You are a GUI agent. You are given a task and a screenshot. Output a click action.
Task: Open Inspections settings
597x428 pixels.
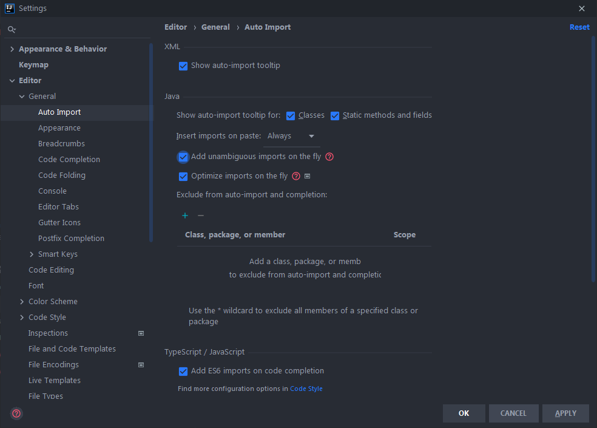click(x=48, y=333)
